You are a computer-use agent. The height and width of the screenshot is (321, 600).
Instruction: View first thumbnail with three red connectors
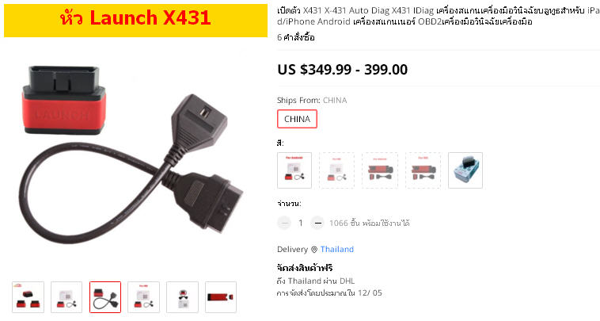[28, 297]
